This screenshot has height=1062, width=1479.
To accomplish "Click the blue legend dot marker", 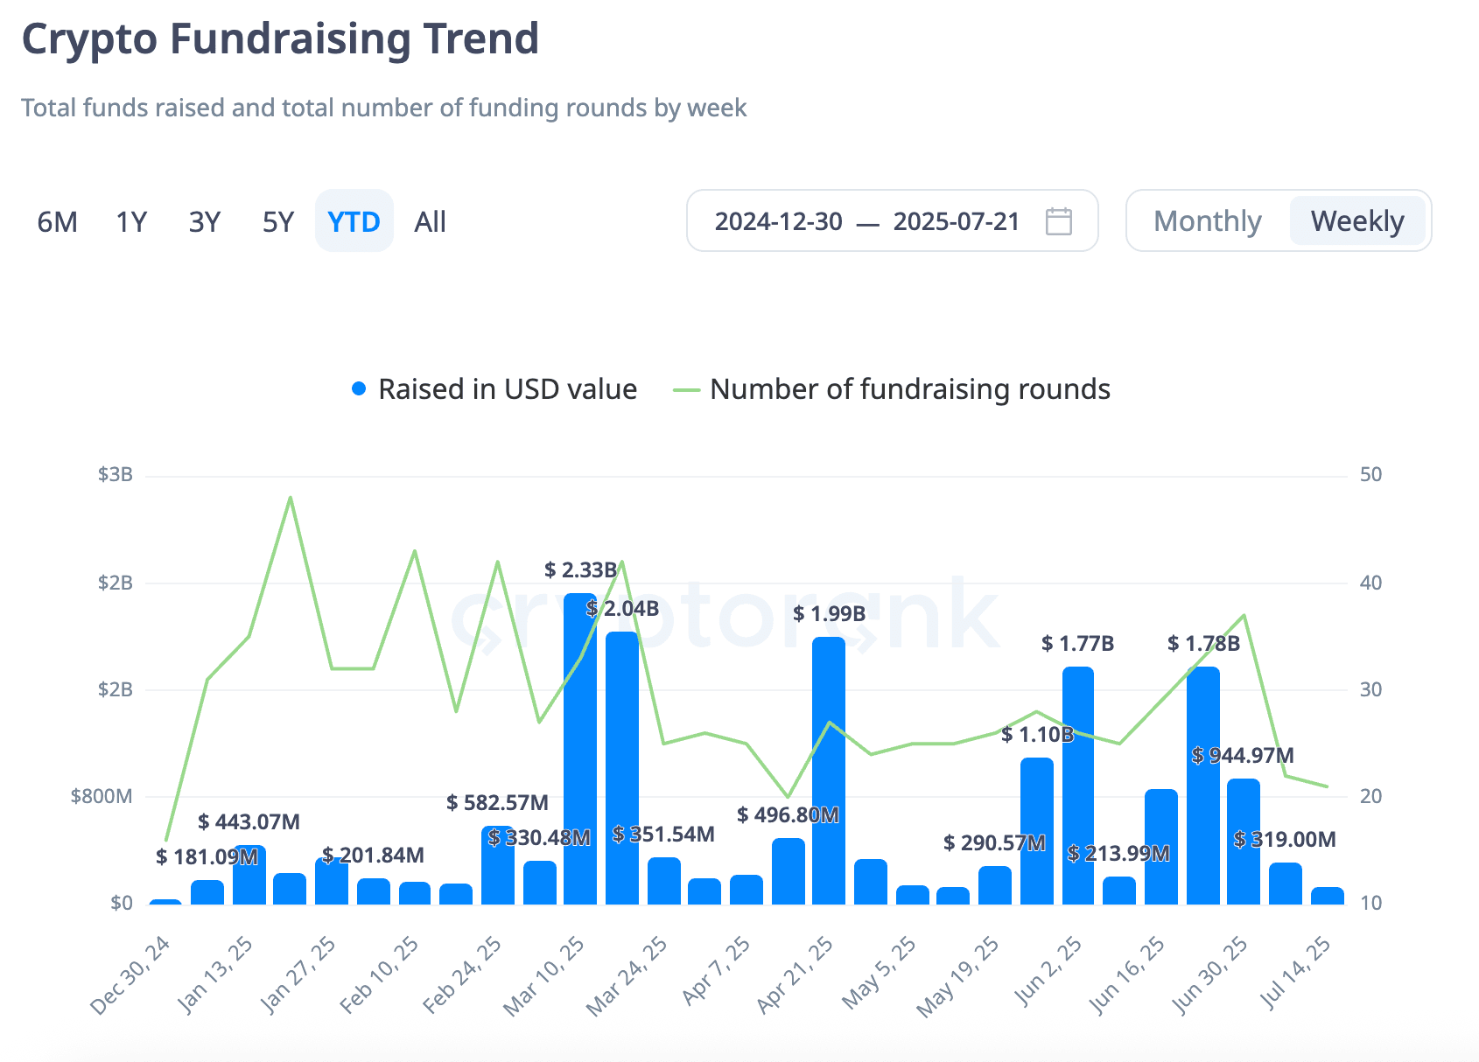I will [x=359, y=389].
